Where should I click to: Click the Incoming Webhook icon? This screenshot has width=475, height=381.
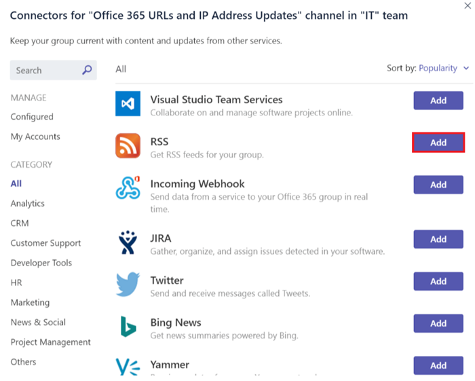point(128,188)
